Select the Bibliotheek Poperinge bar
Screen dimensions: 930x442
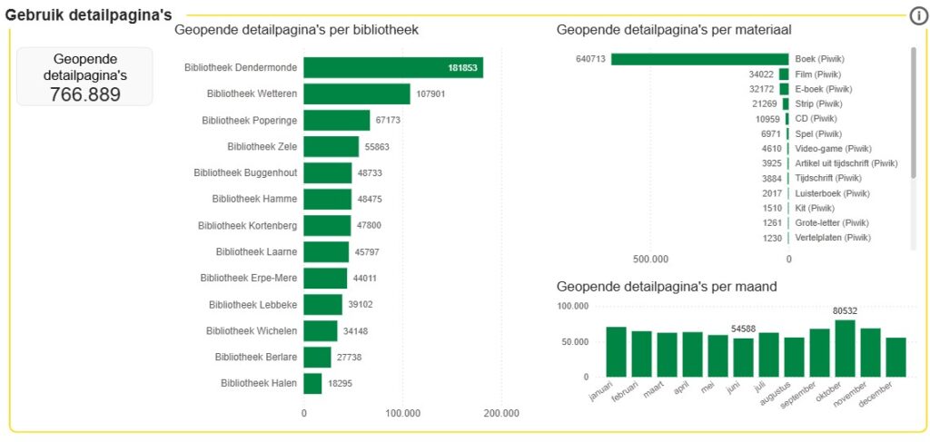point(336,121)
